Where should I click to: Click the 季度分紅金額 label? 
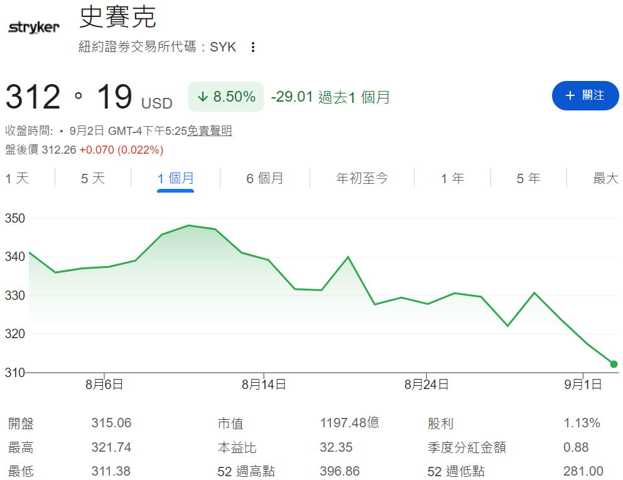pos(467,448)
